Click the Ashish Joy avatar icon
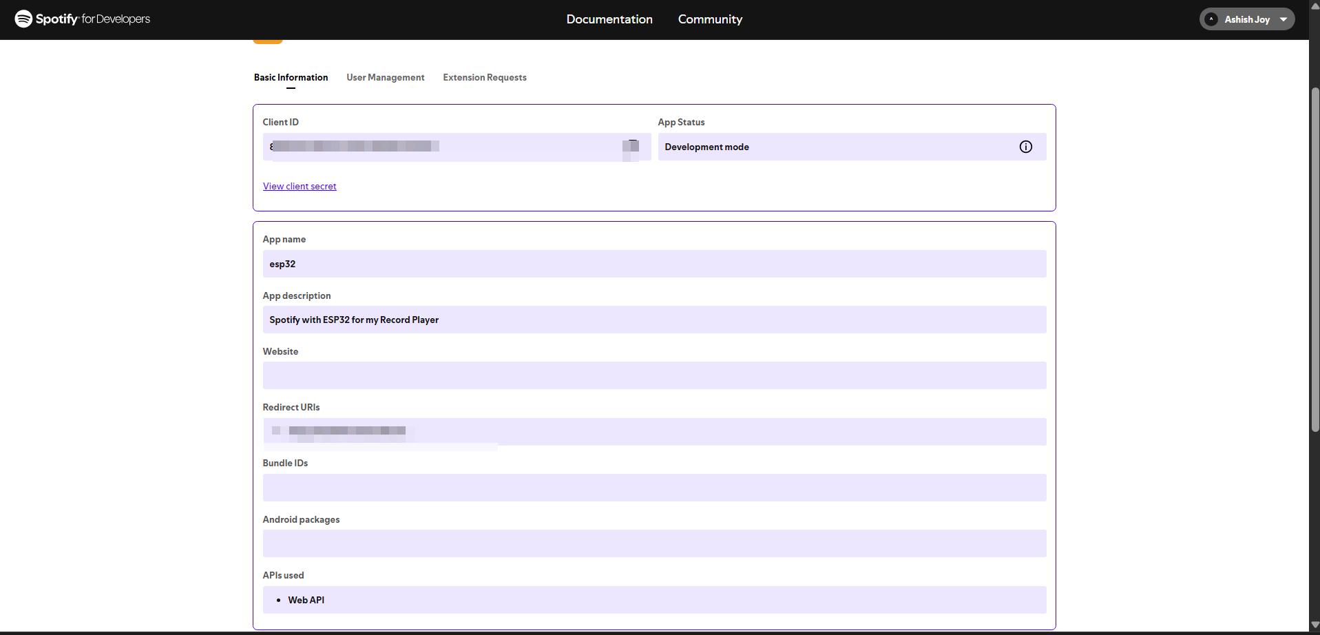 (1211, 19)
